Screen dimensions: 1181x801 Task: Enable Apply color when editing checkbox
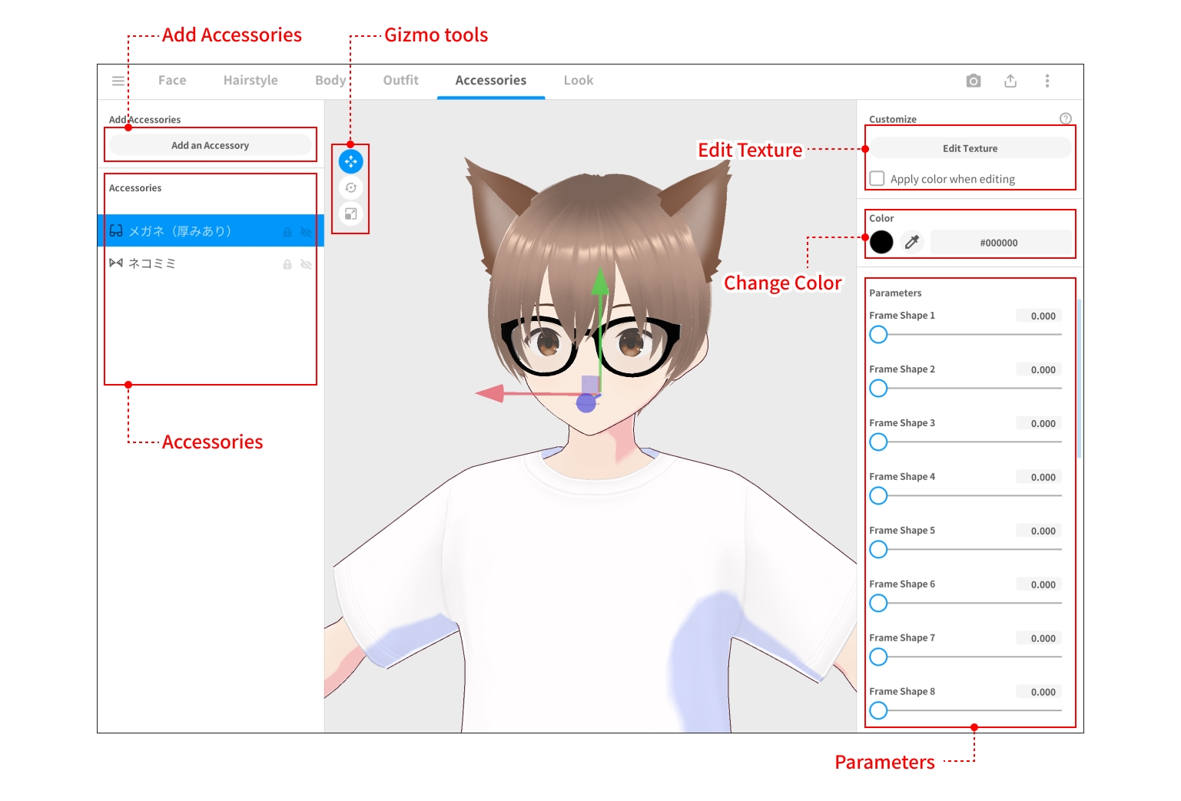[x=877, y=178]
